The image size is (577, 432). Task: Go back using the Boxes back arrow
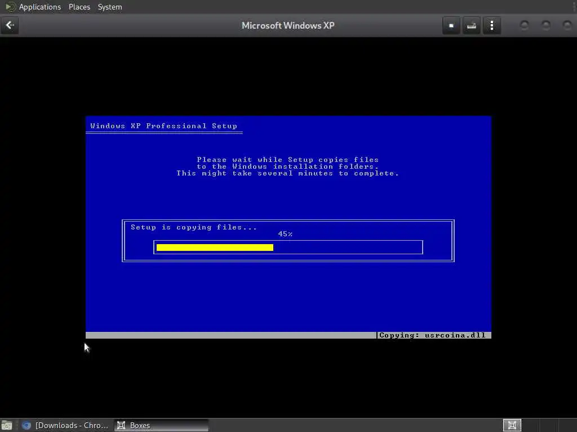(10, 25)
